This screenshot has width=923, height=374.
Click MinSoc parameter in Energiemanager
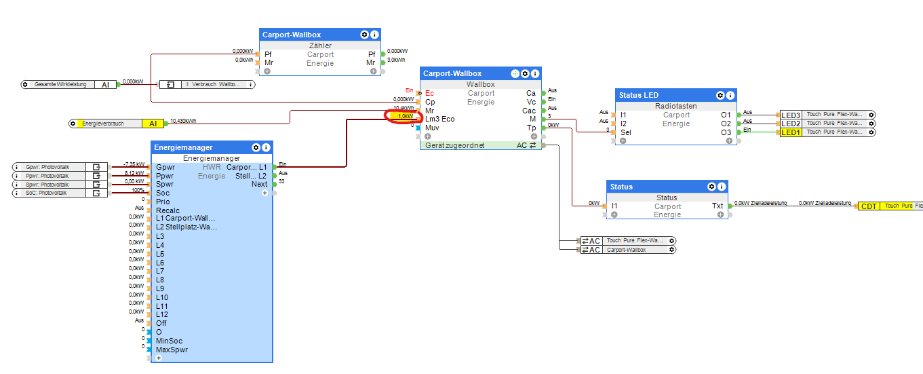169,341
